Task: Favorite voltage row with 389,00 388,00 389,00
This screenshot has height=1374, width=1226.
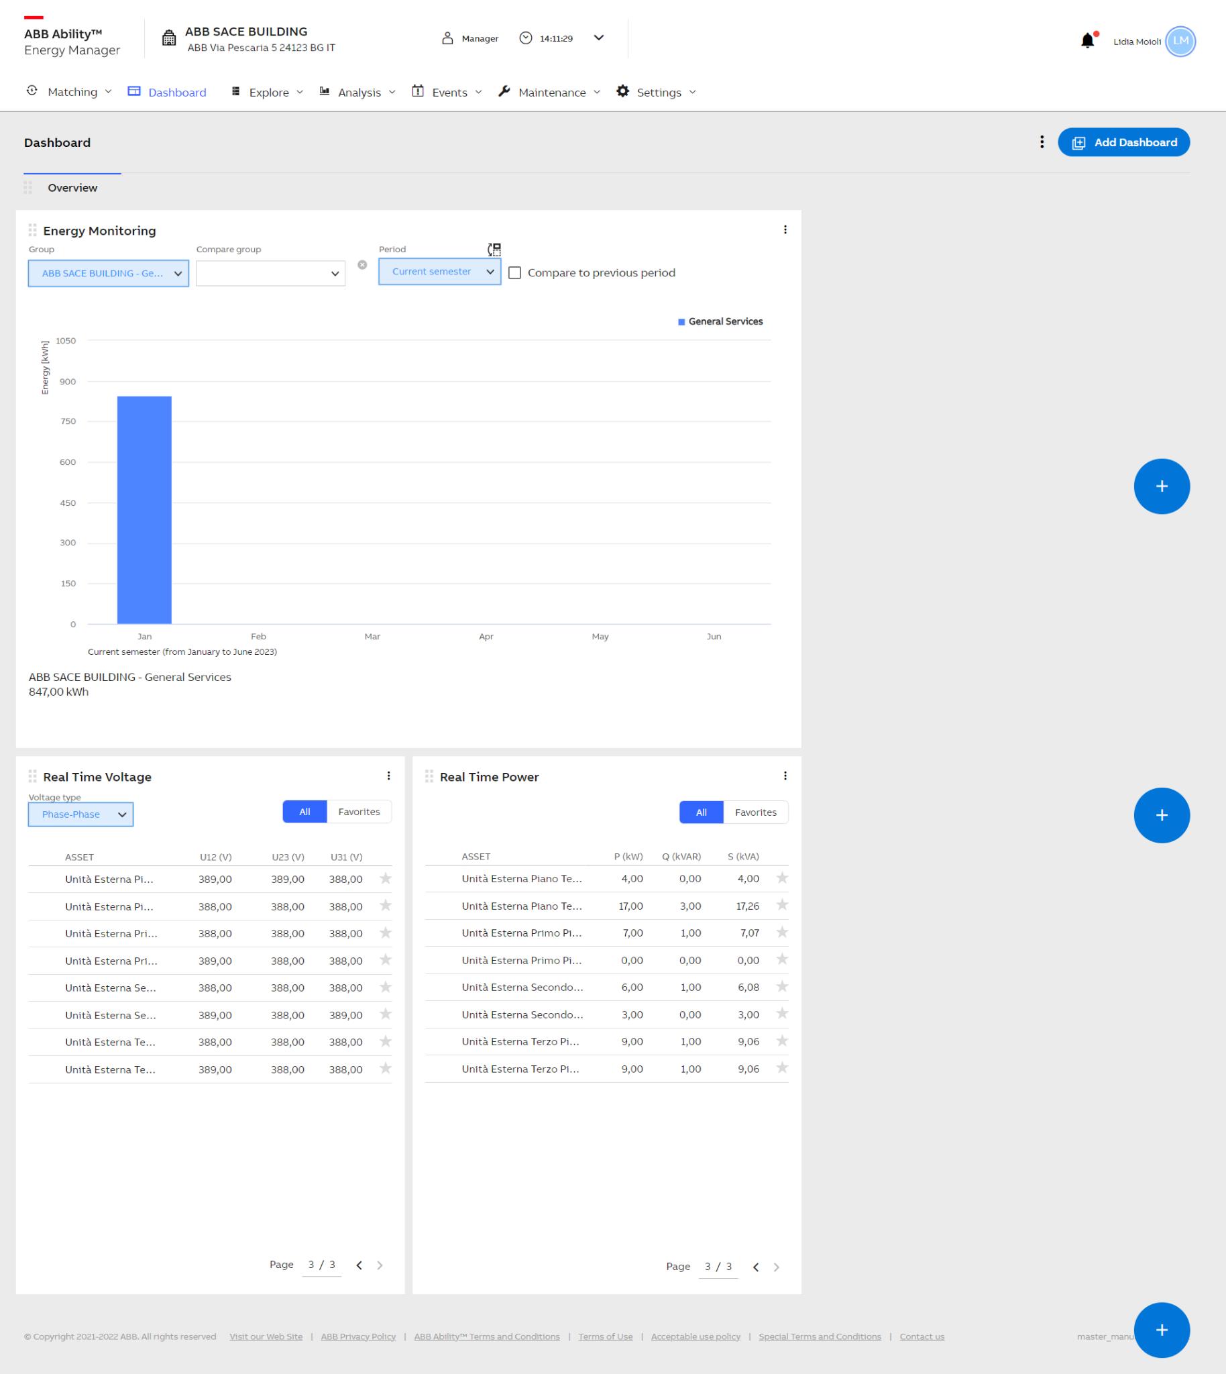Action: (x=386, y=1014)
